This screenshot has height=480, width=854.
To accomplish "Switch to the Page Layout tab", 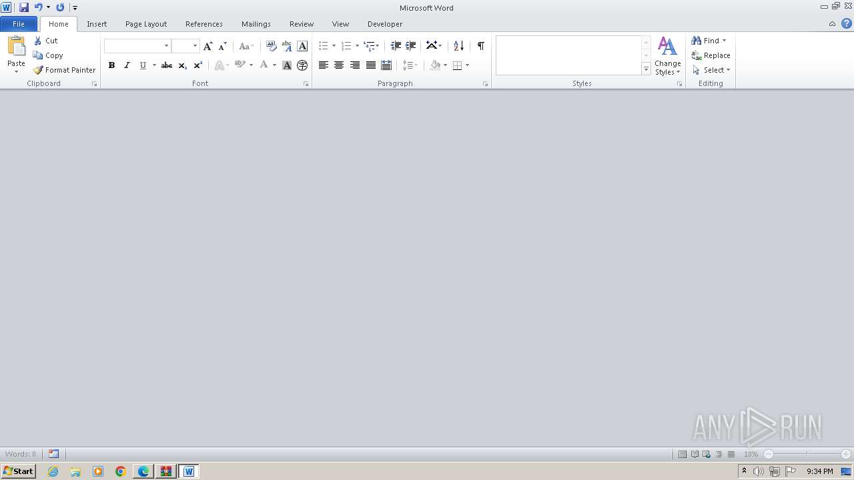I will (x=146, y=24).
